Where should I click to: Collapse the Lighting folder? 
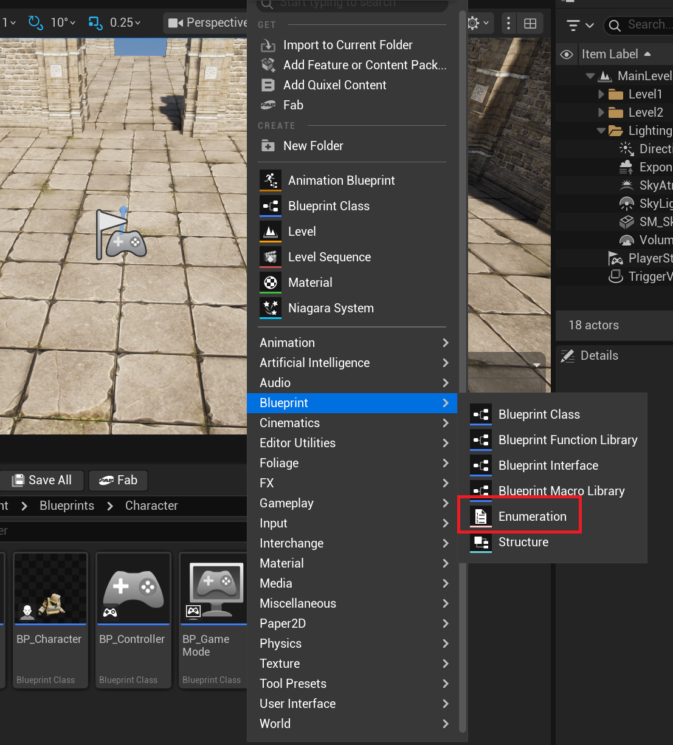tap(601, 131)
